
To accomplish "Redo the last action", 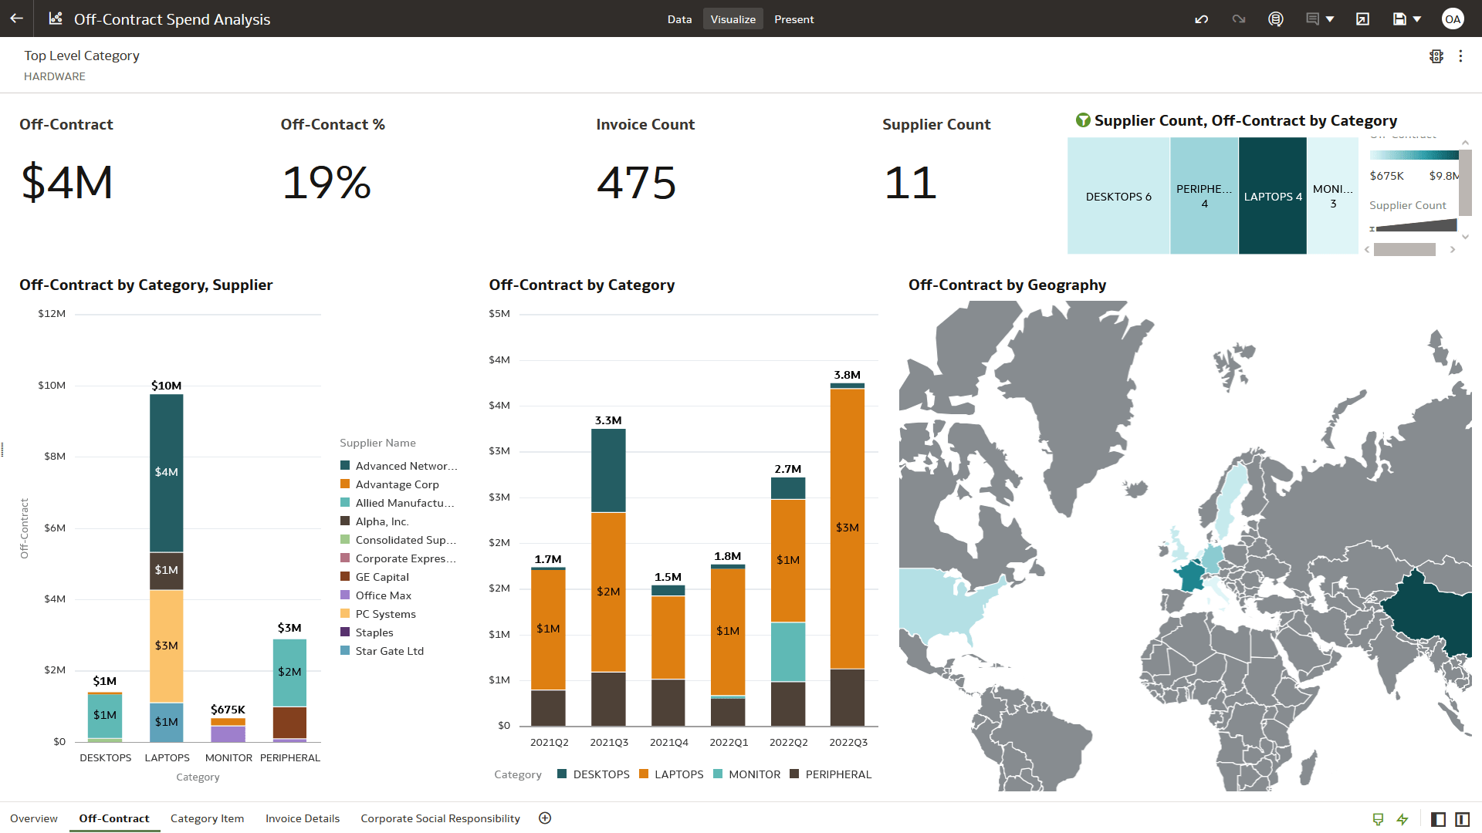I will click(x=1239, y=19).
